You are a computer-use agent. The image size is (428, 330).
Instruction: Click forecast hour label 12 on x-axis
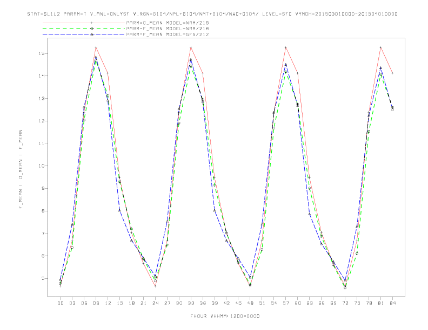click(x=108, y=303)
